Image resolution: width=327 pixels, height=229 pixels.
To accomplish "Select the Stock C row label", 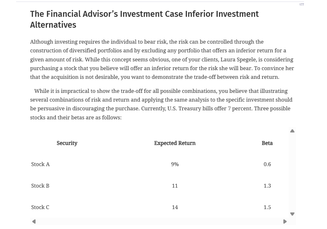I will tap(40, 207).
